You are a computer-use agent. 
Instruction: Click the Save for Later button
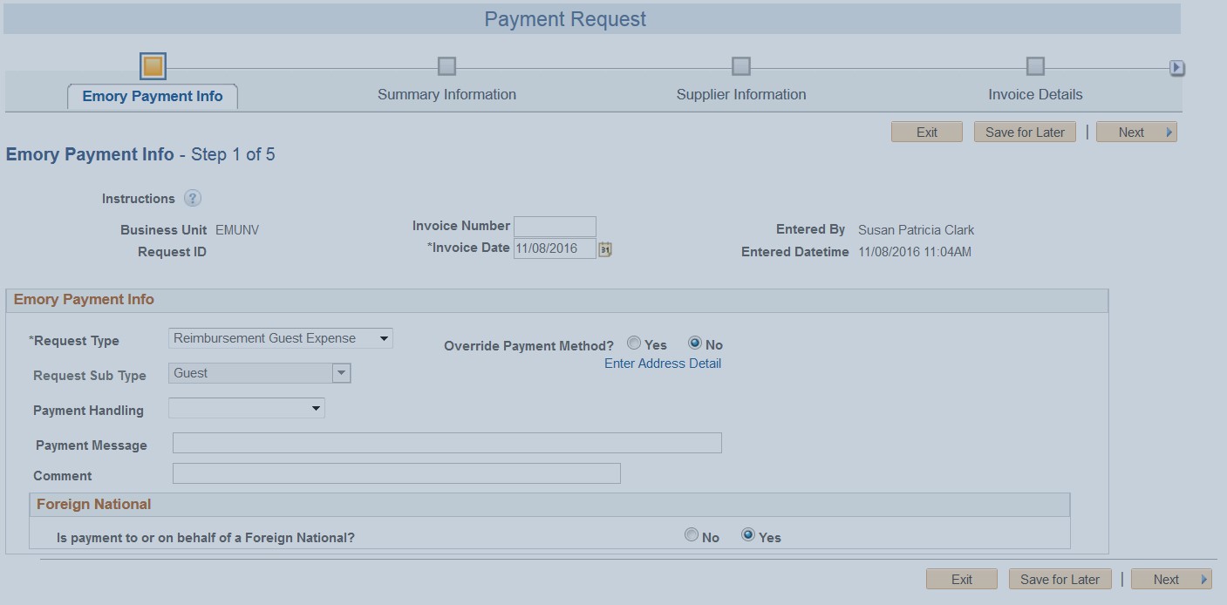tap(1025, 132)
